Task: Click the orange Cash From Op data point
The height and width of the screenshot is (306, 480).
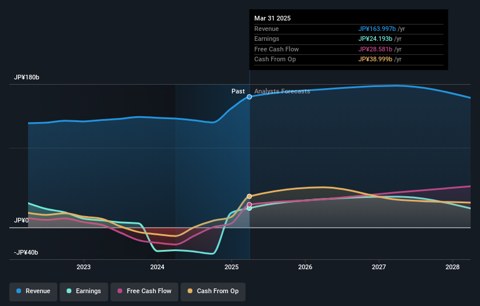Action: pos(250,196)
